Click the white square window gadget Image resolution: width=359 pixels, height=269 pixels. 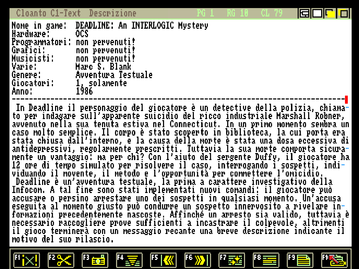click(317, 14)
